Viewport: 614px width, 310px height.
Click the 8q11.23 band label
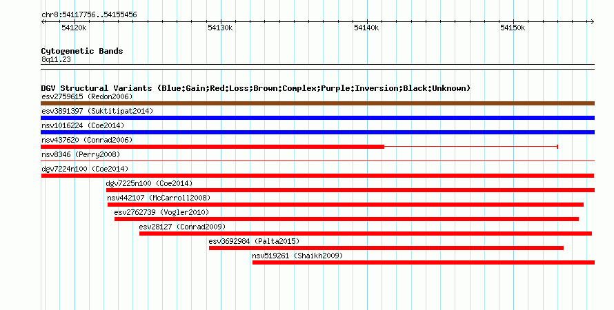[56, 60]
